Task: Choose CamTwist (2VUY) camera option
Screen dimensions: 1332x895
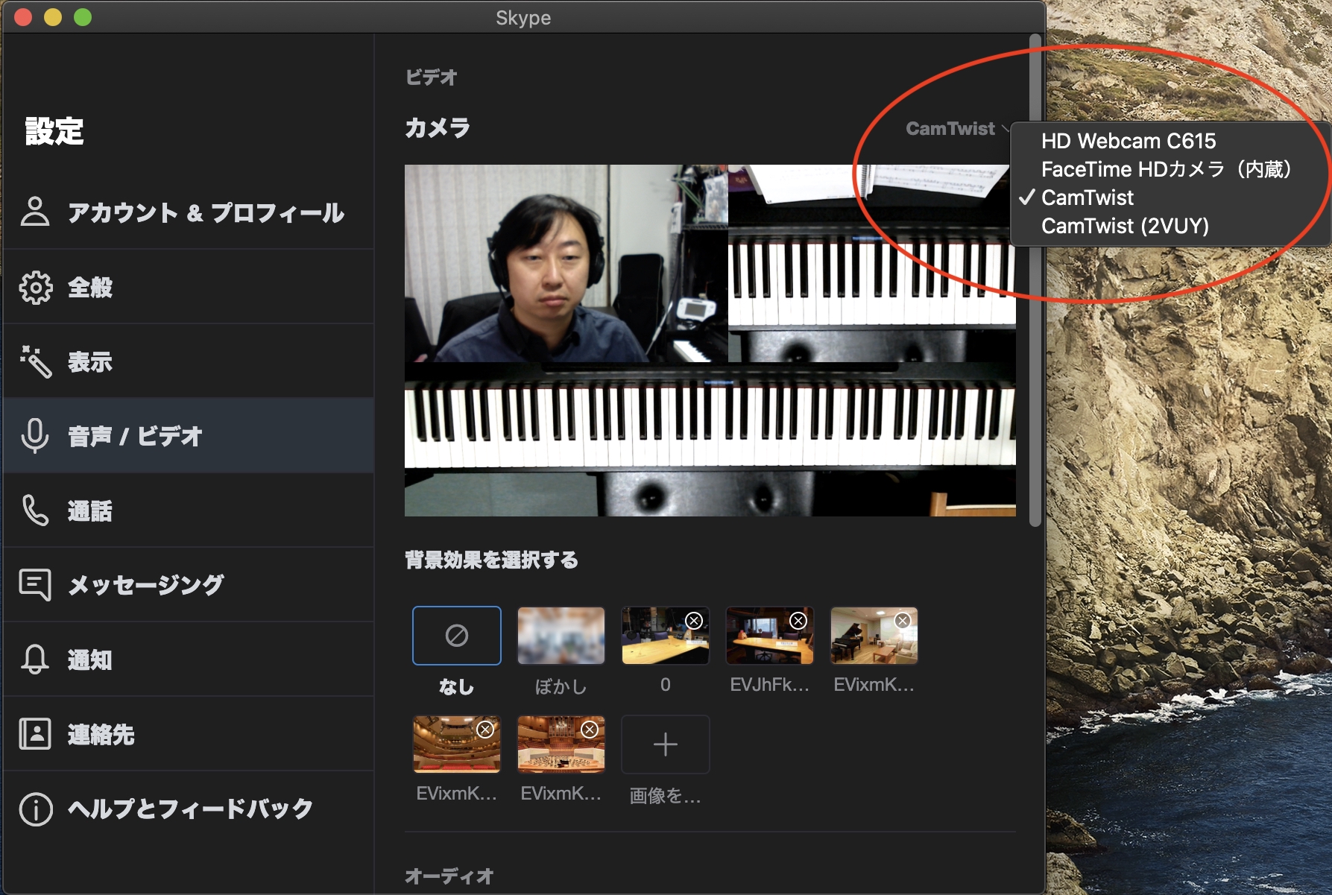Action: (1170, 226)
